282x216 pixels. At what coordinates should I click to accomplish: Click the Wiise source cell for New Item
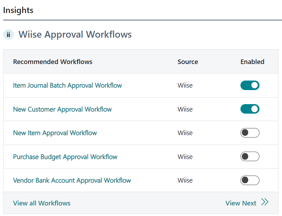pyautogui.click(x=185, y=133)
